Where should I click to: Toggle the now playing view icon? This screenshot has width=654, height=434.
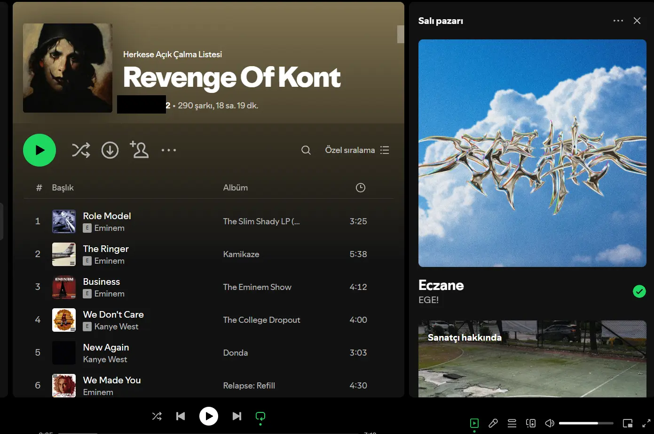tap(474, 423)
